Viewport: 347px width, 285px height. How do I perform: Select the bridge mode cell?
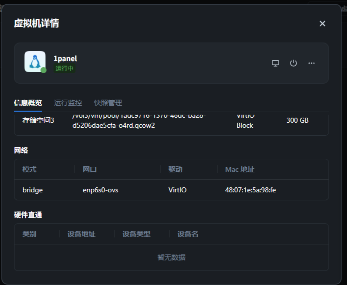pos(32,190)
